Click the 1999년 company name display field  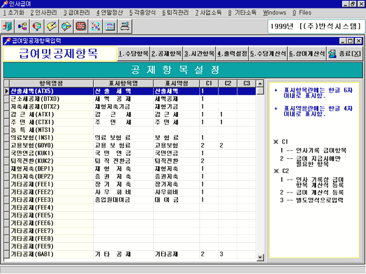pyautogui.click(x=314, y=27)
